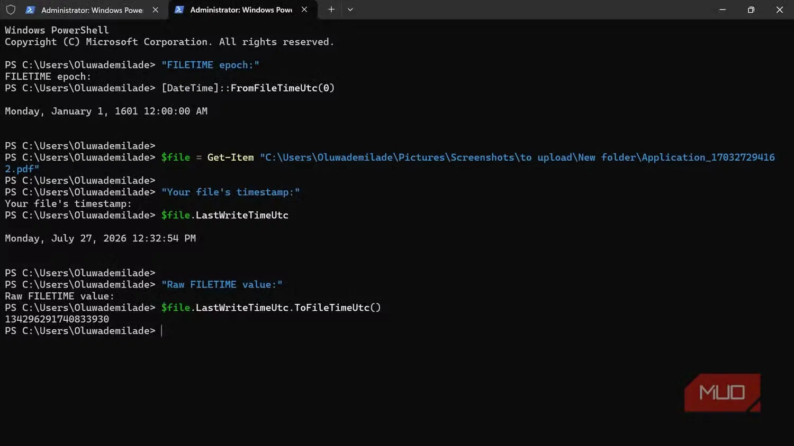Click the PowerShell icon on the second tab
Image resolution: width=794 pixels, height=446 pixels.
click(179, 10)
